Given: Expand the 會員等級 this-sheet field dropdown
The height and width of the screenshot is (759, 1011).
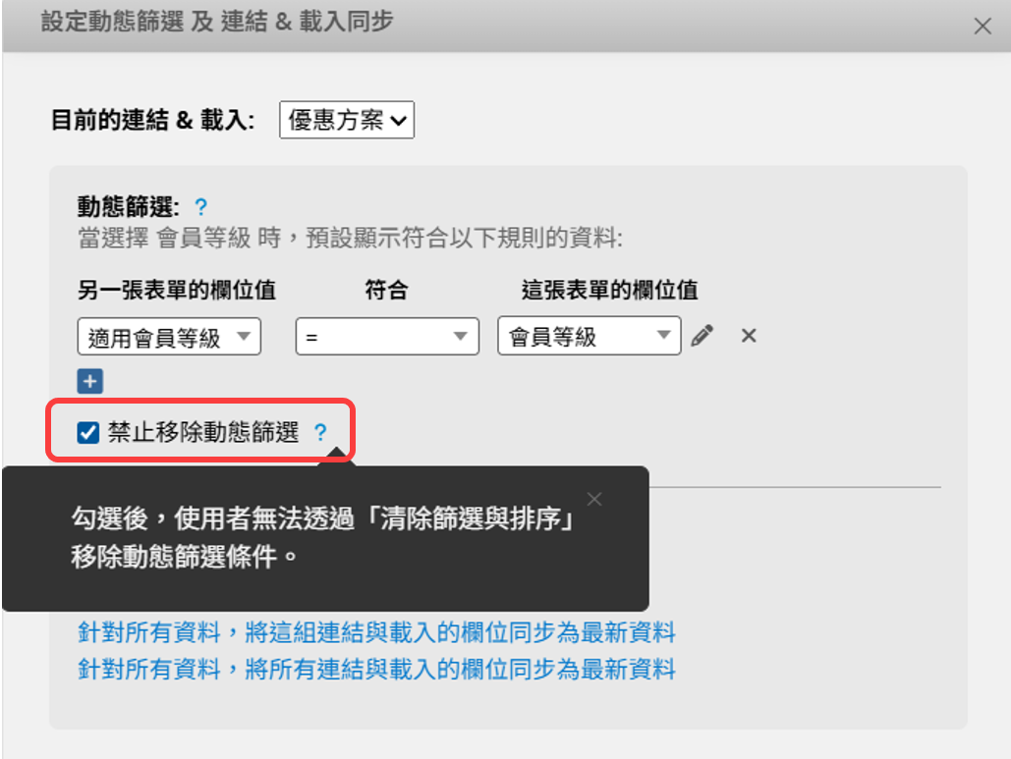Looking at the screenshot, I should 590,335.
